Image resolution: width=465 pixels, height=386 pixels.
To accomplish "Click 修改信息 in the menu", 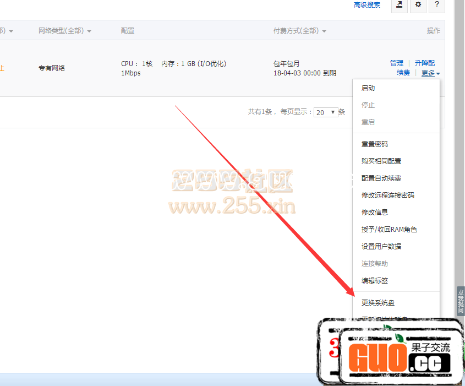I will coord(375,213).
